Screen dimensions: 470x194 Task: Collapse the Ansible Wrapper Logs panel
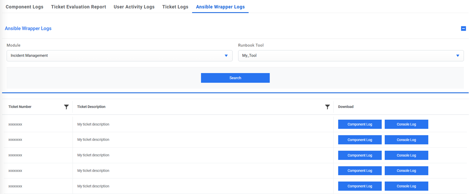(x=464, y=29)
